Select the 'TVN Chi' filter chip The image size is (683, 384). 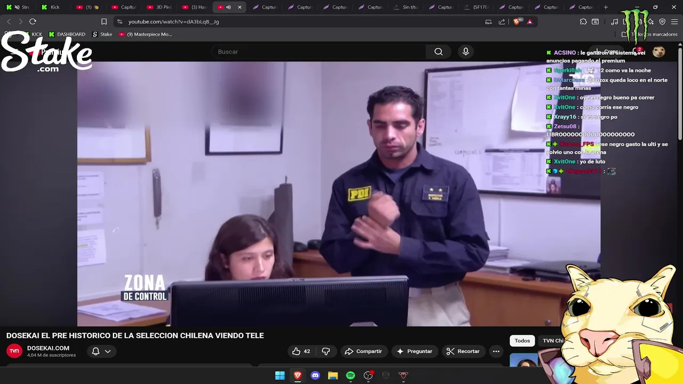(x=553, y=341)
